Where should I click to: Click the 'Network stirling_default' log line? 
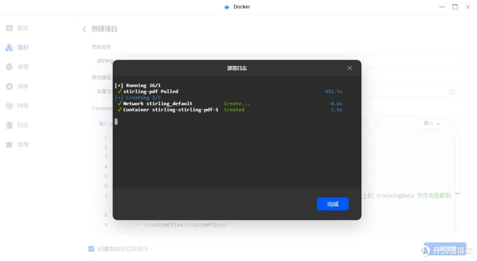point(158,104)
